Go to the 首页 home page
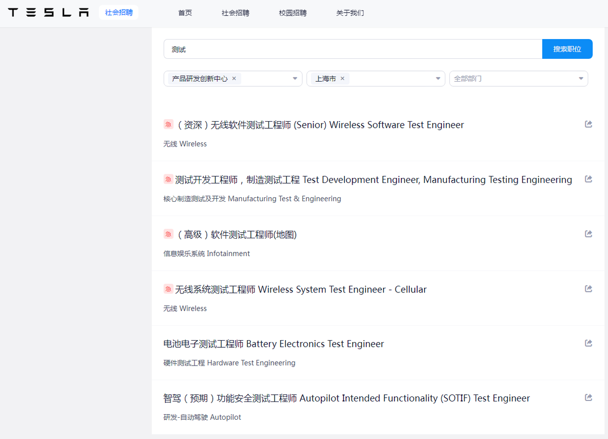Image resolution: width=608 pixels, height=439 pixels. click(x=185, y=13)
